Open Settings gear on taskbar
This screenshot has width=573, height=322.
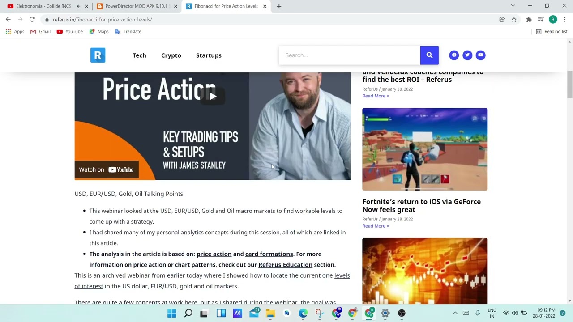pyautogui.click(x=385, y=314)
